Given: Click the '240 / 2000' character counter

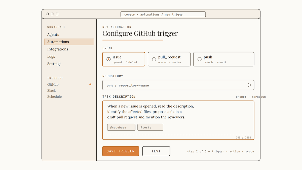Looking at the screenshot, I should click(x=243, y=138).
